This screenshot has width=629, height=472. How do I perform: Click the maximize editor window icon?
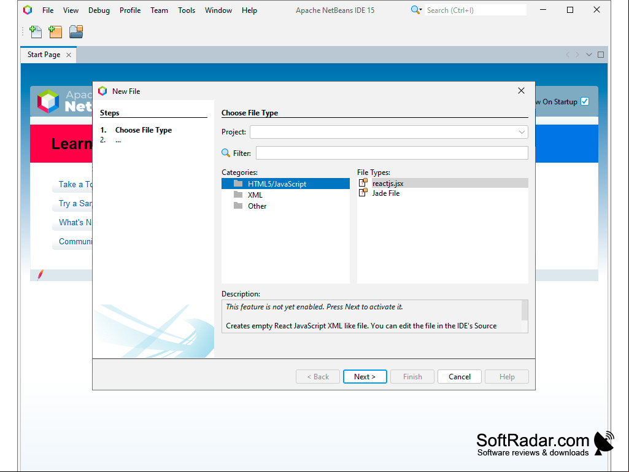coord(601,55)
